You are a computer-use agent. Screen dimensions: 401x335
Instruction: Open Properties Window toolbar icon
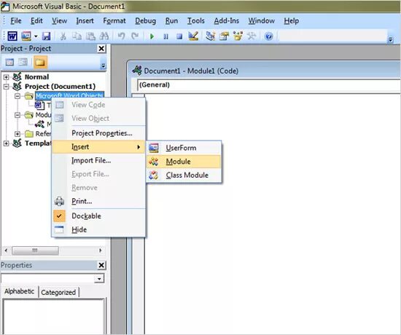[x=224, y=36]
